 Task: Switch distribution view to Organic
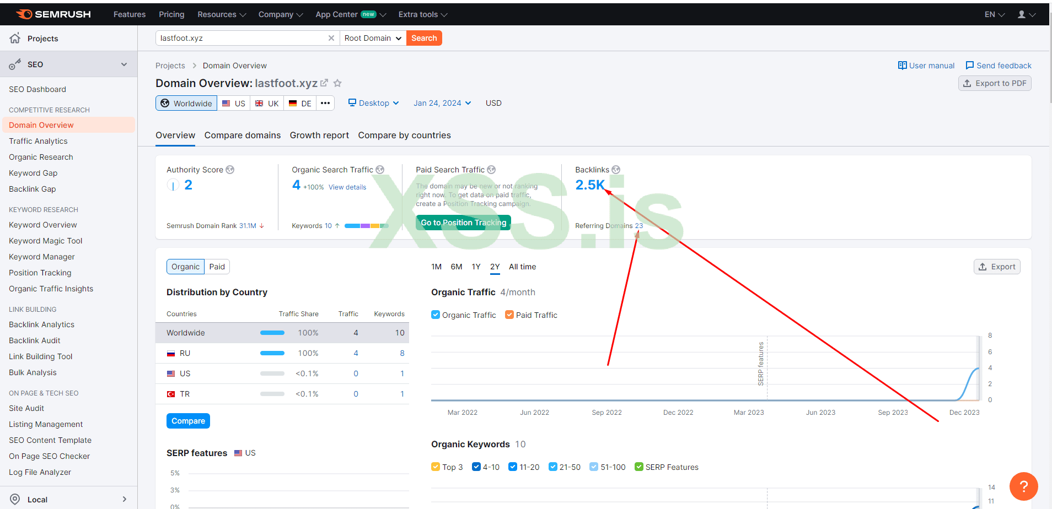coord(185,267)
